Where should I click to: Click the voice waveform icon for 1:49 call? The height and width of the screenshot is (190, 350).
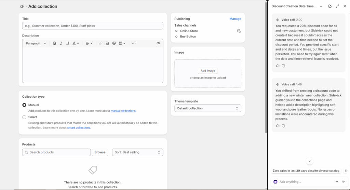[x=278, y=84]
